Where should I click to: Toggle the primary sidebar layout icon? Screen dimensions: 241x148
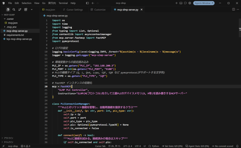point(87,3)
